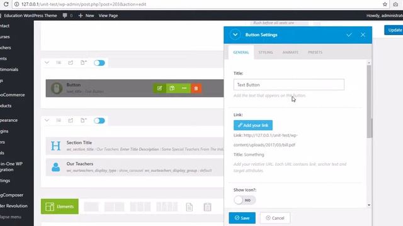The width and height of the screenshot is (403, 226).
Task: Collapse Button Settings with circle chevron
Action: [235, 35]
